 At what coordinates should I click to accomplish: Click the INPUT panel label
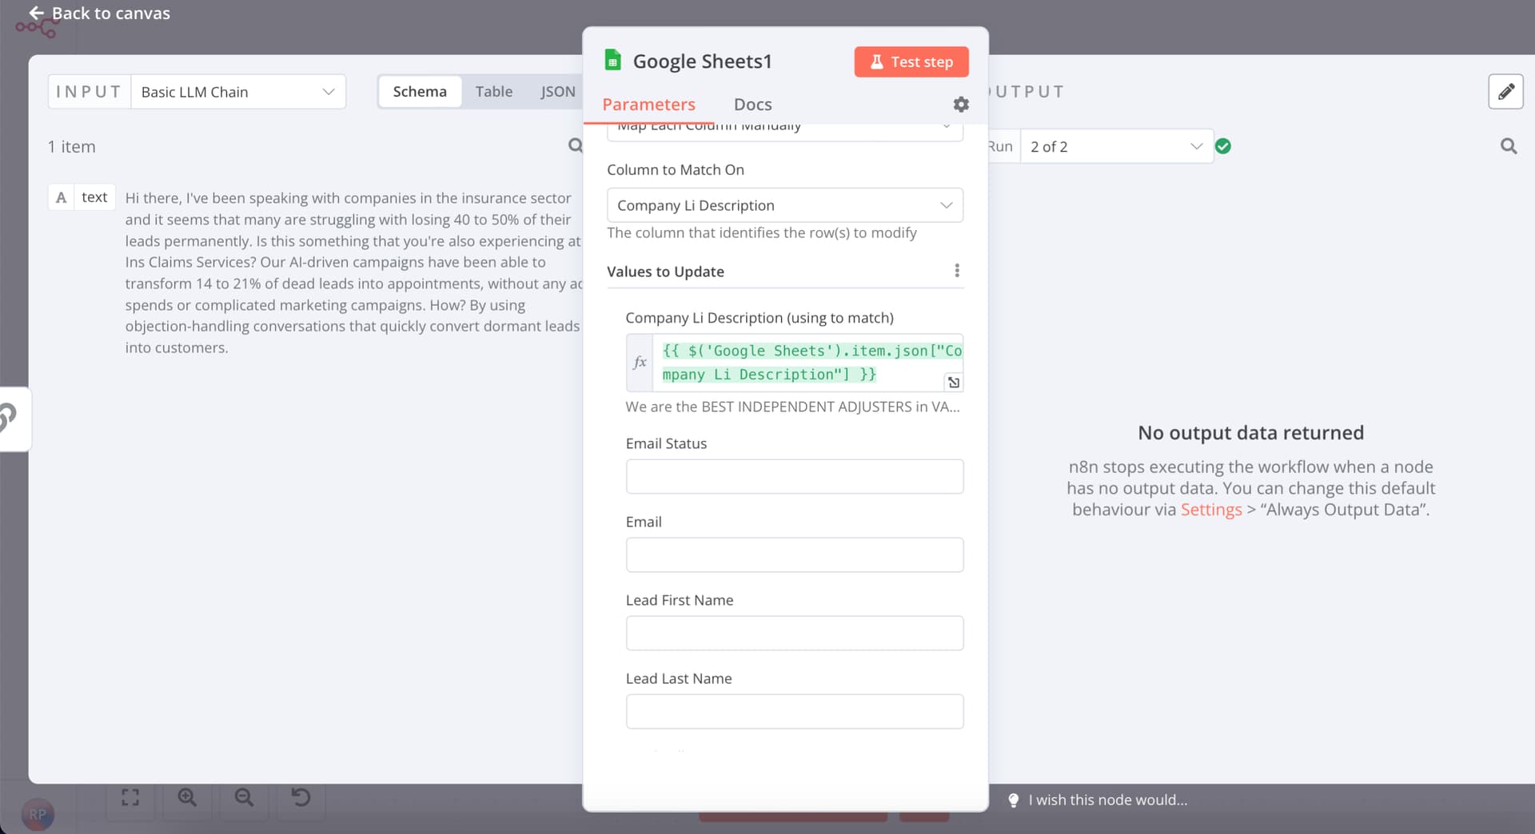click(89, 92)
